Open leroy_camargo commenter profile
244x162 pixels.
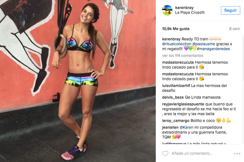pyautogui.click(x=176, y=121)
